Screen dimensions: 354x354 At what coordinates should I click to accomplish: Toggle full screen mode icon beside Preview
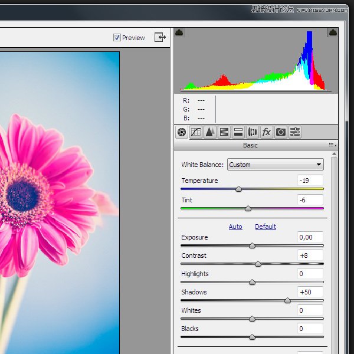click(160, 37)
